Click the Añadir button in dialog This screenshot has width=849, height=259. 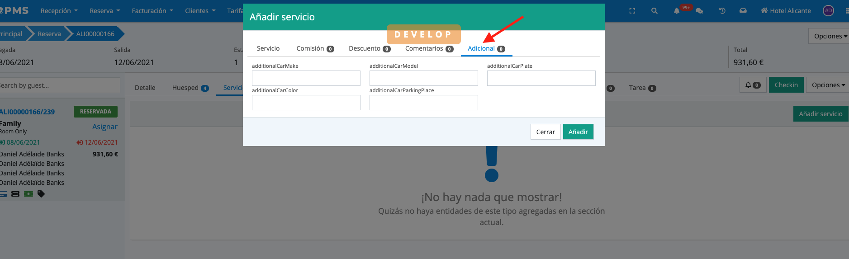578,132
